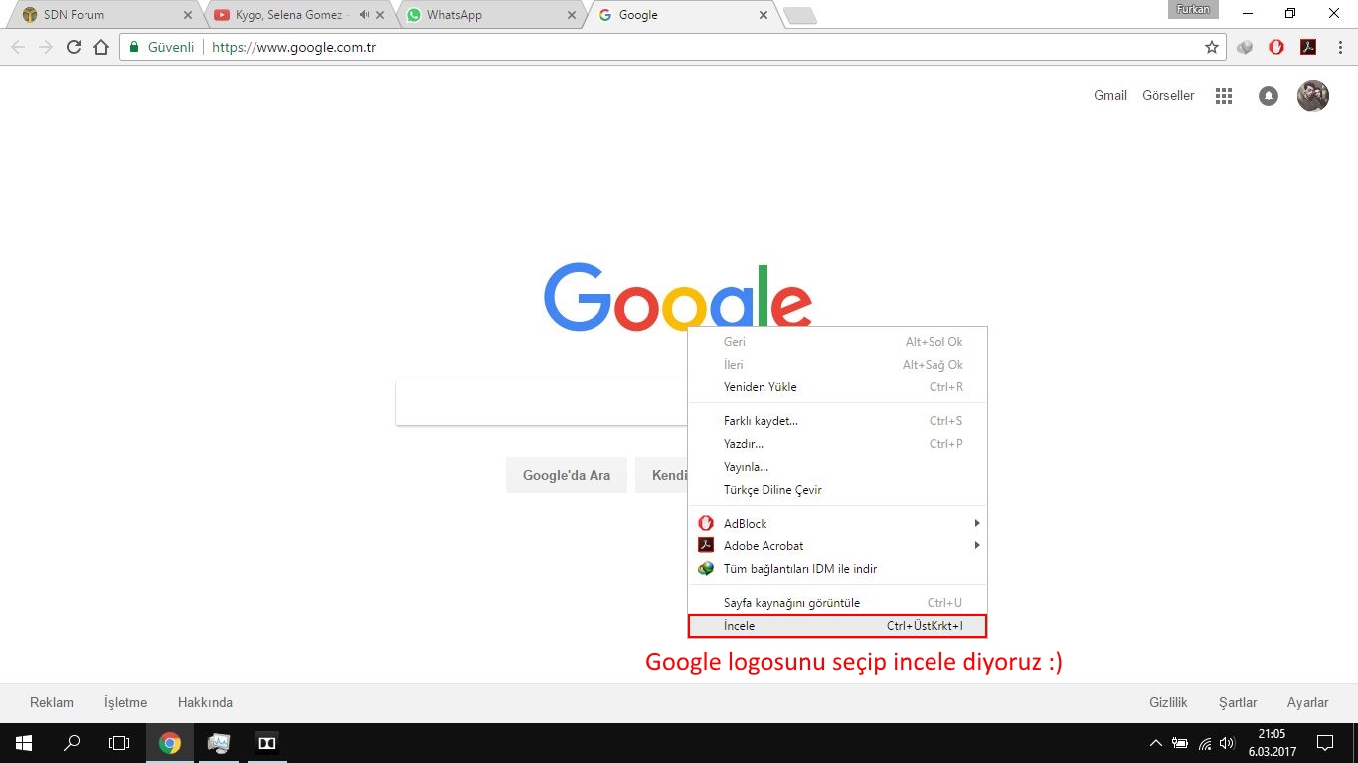Open Windows Start menu
The width and height of the screenshot is (1358, 763).
[24, 743]
